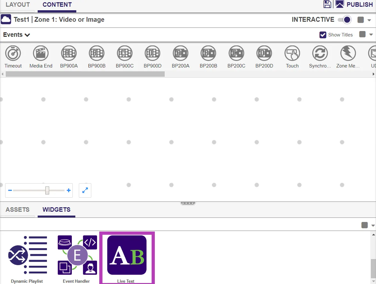
Task: Select the BP200A event icon
Action: [181, 53]
